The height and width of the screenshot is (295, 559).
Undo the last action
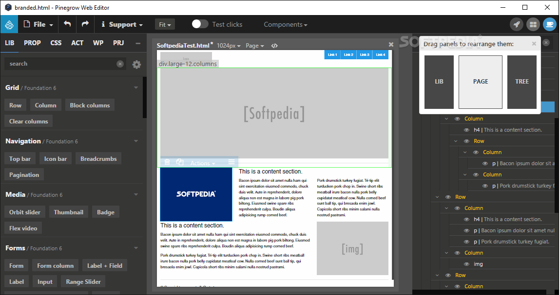67,24
